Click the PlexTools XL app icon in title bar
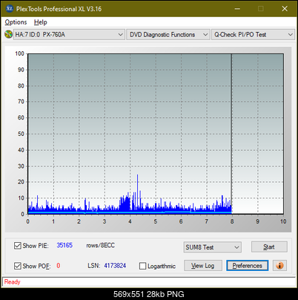 coord(10,9)
